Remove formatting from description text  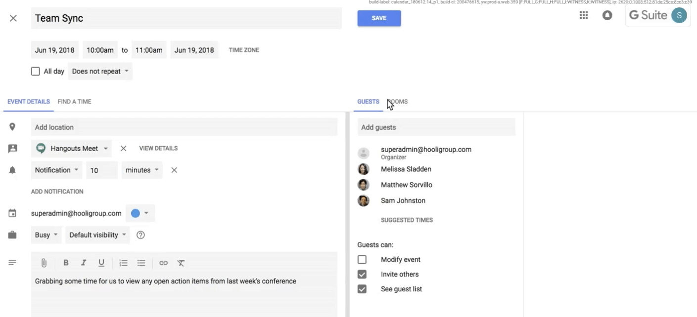[181, 263]
